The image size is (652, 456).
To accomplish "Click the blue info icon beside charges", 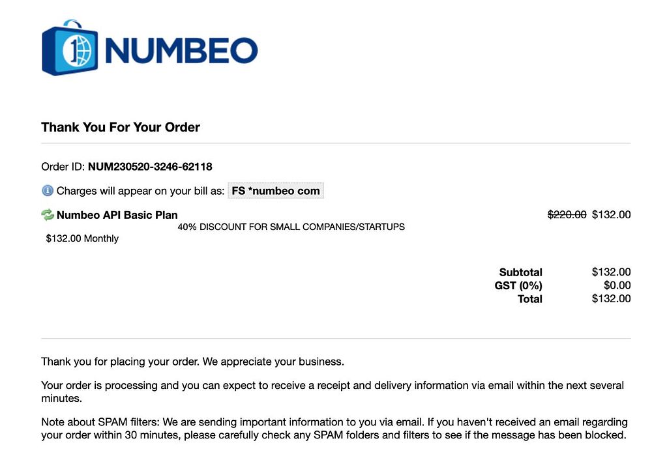I will [48, 191].
